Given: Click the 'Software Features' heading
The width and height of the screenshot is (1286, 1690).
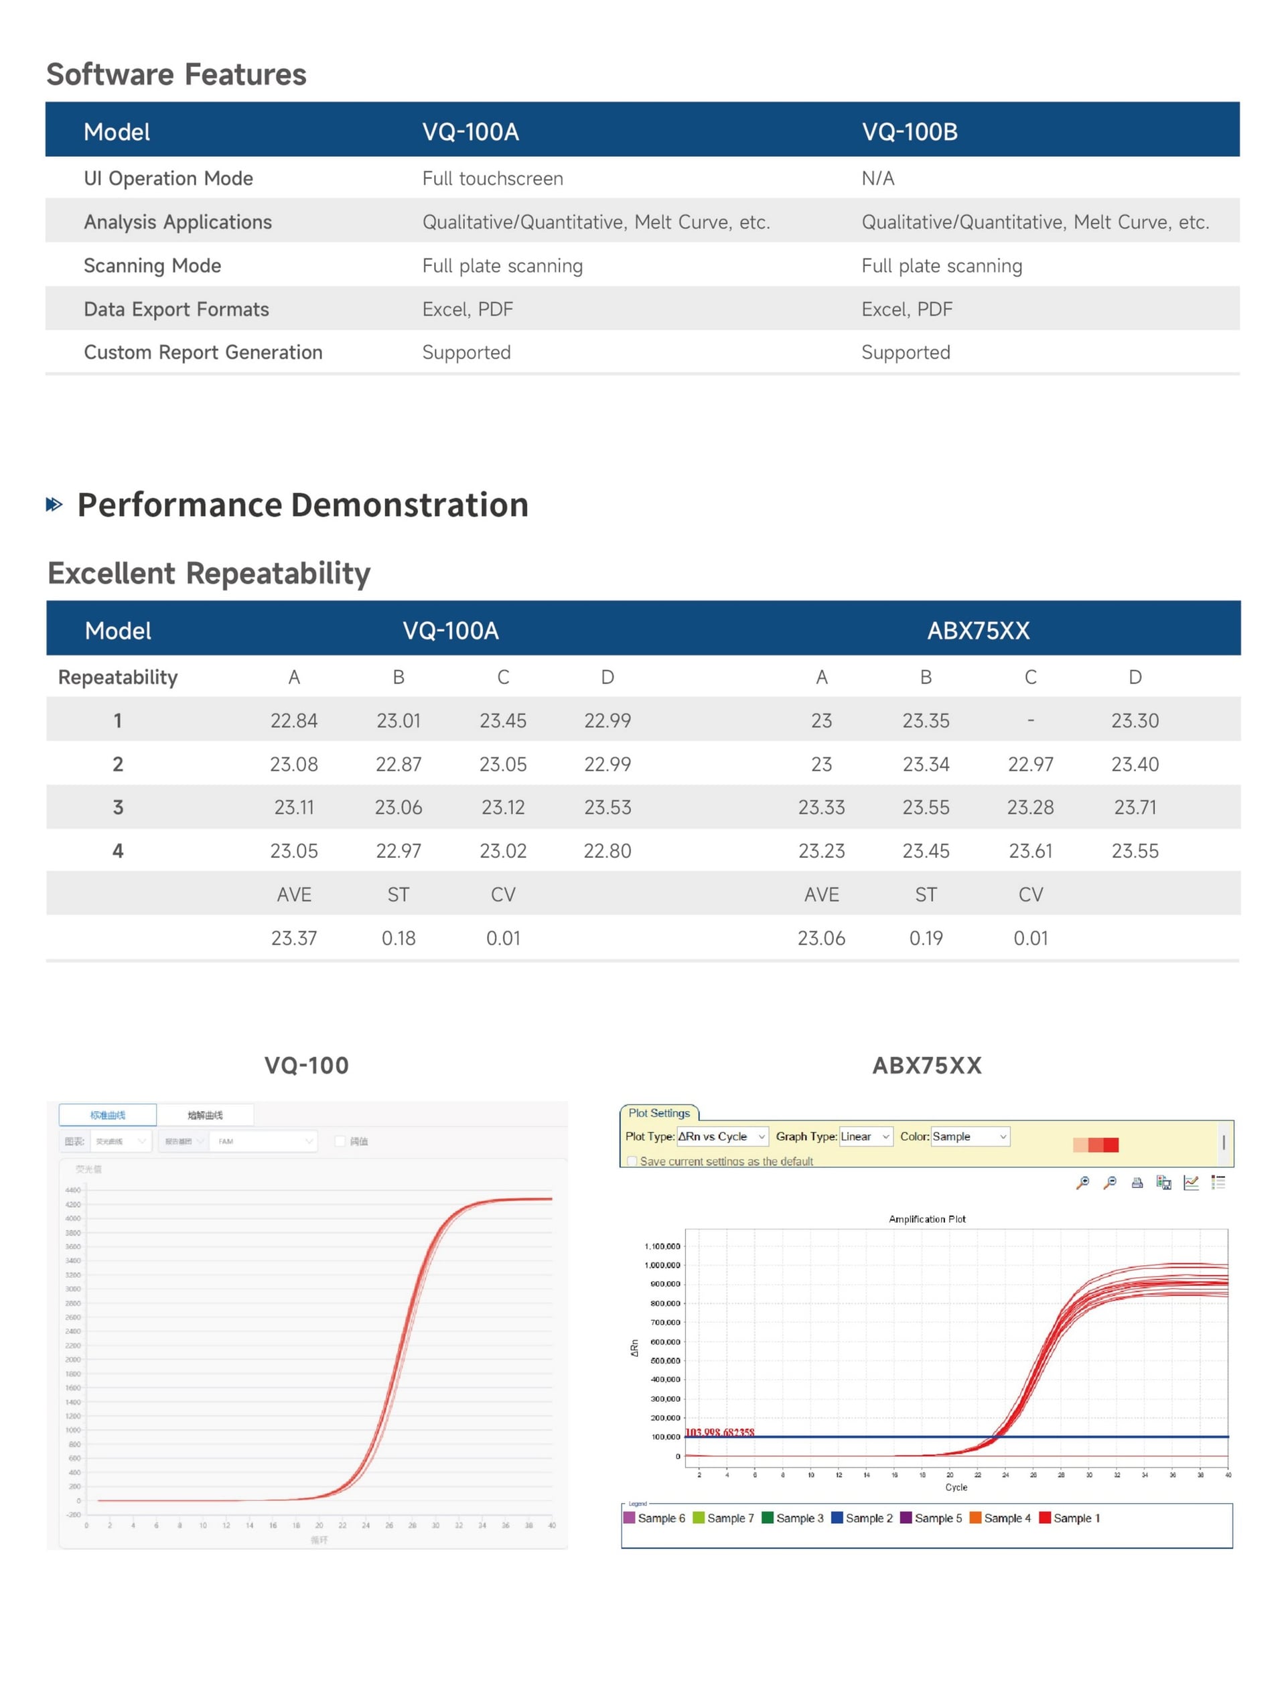Looking at the screenshot, I should (176, 74).
